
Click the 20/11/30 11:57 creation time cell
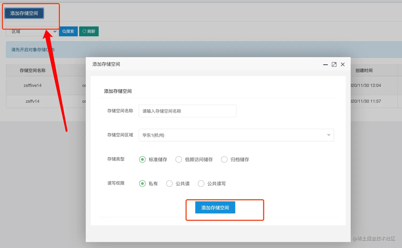point(366,101)
